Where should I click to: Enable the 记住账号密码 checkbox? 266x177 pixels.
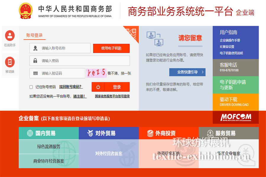tap(31, 87)
